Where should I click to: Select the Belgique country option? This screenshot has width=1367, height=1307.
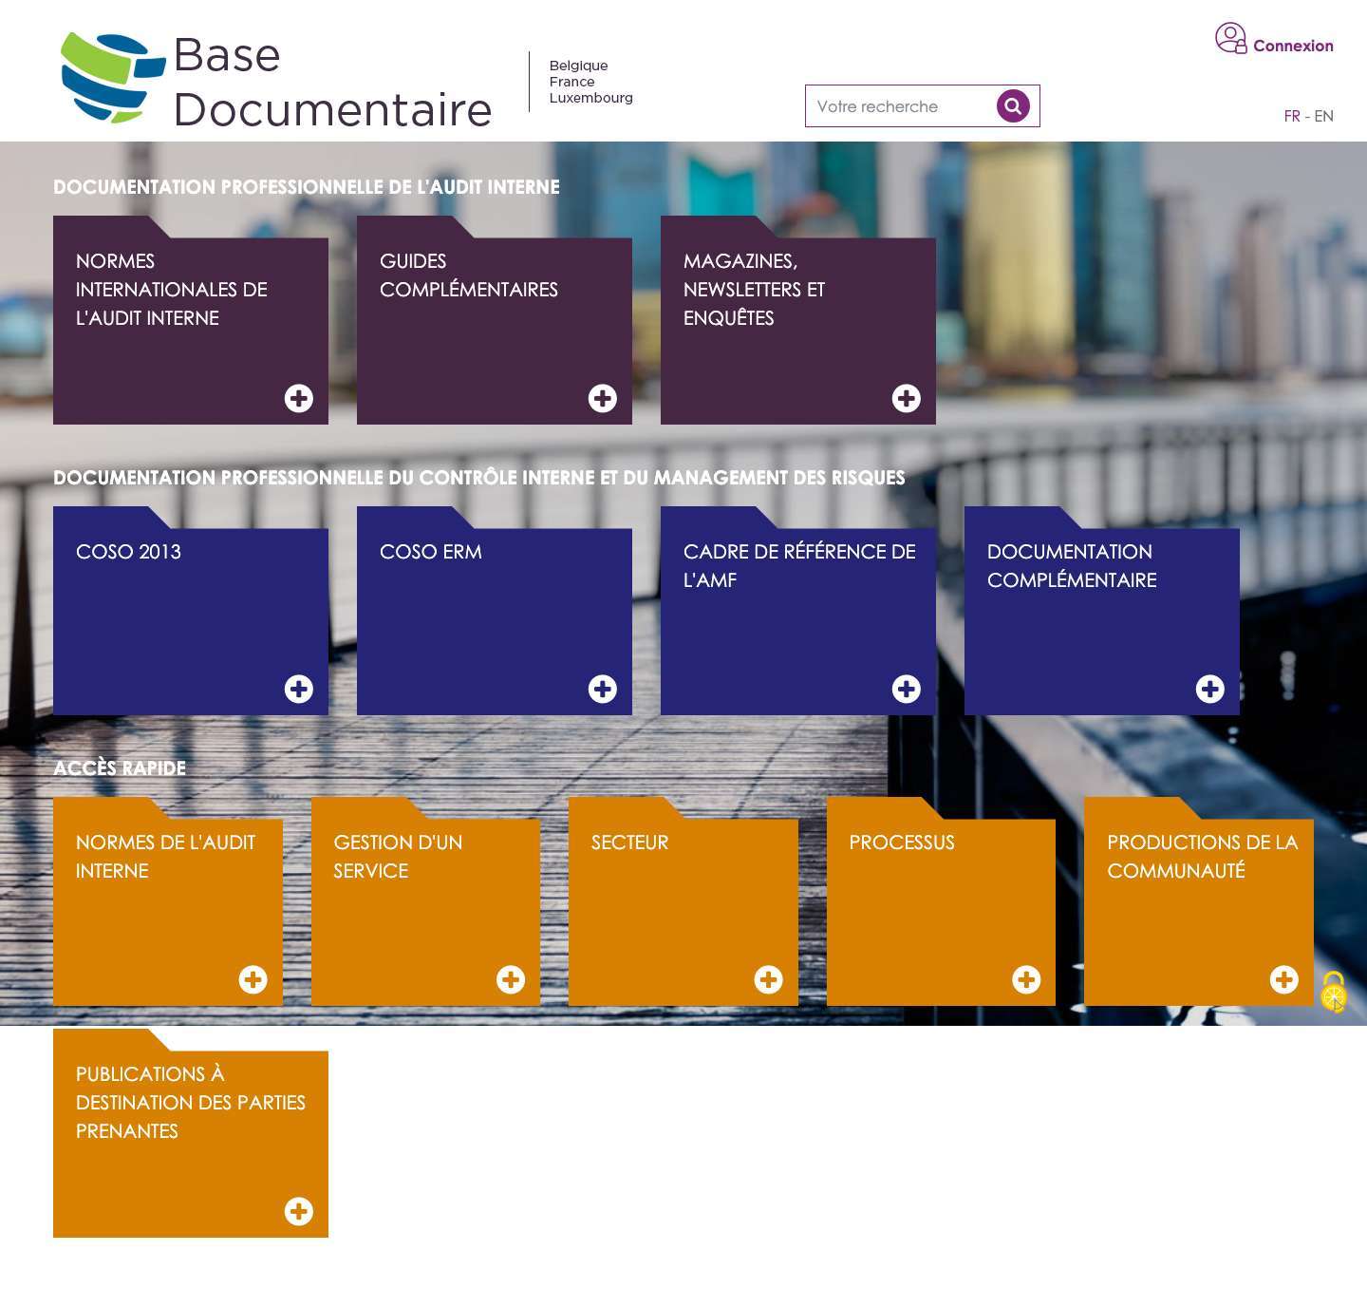(577, 66)
